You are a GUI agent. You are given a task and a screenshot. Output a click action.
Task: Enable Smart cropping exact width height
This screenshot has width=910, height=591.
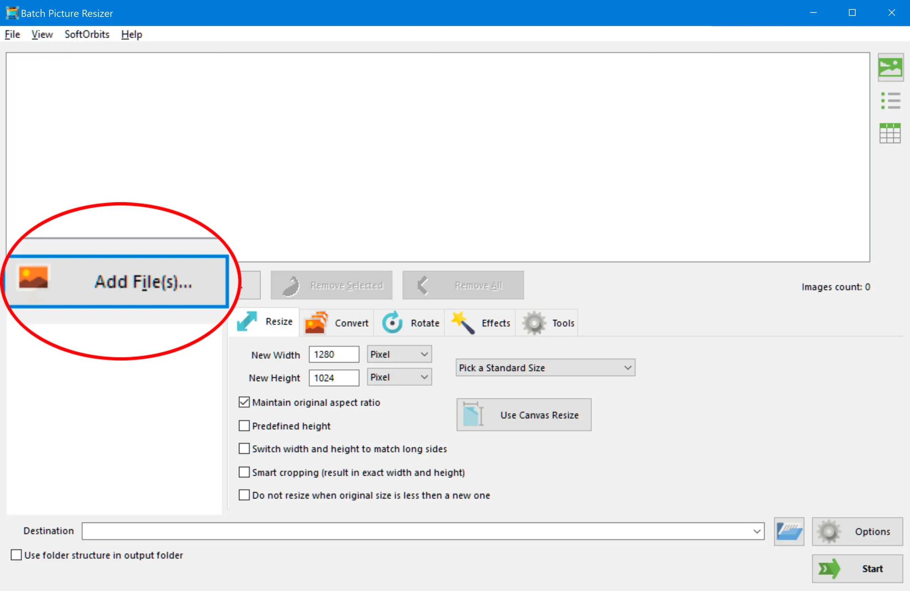pos(245,472)
